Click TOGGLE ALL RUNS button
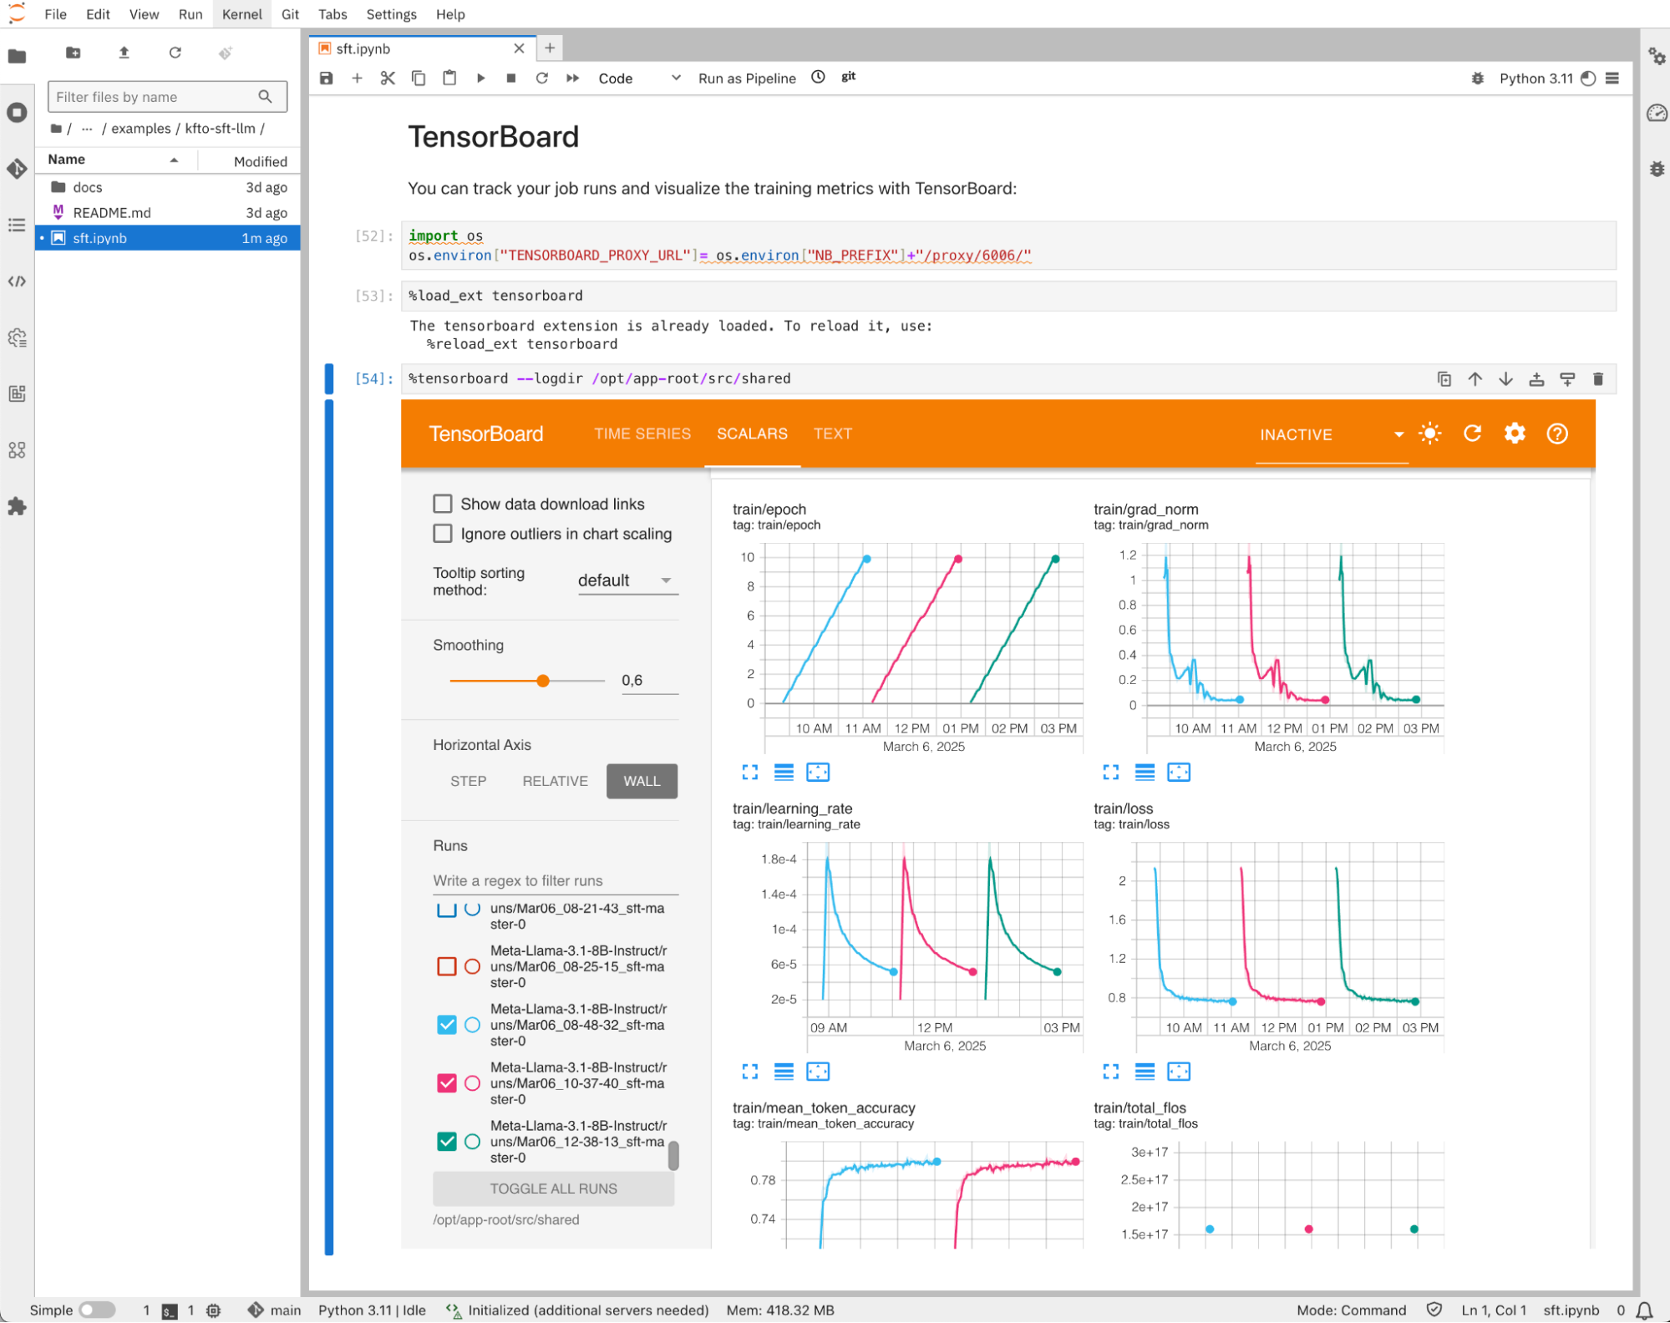This screenshot has height=1323, width=1670. (553, 1189)
